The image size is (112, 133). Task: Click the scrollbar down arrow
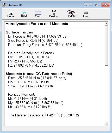coord(106,124)
